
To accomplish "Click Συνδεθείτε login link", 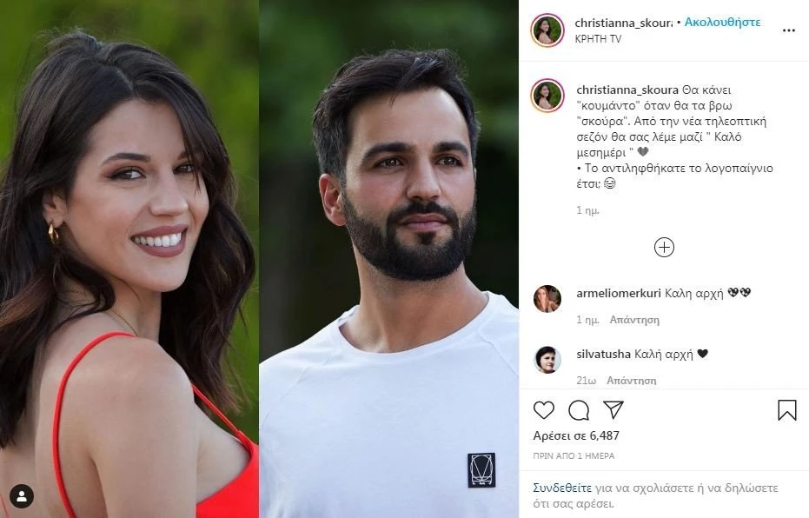I will (x=562, y=488).
